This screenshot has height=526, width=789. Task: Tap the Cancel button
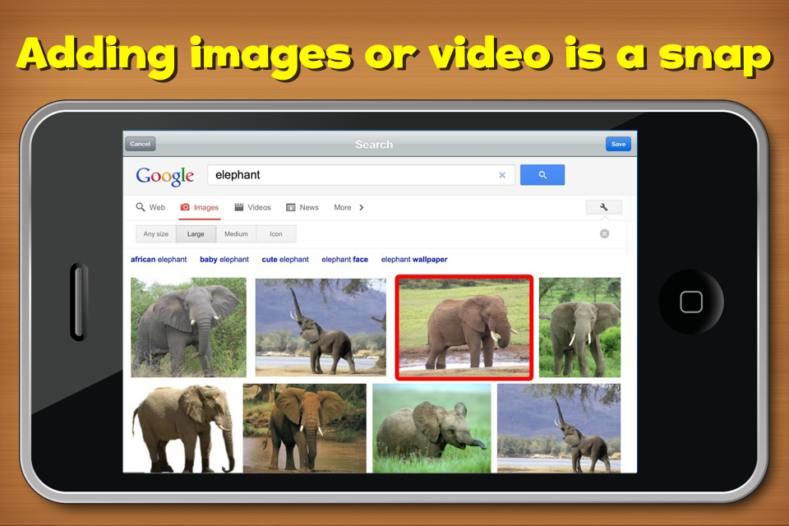[140, 144]
